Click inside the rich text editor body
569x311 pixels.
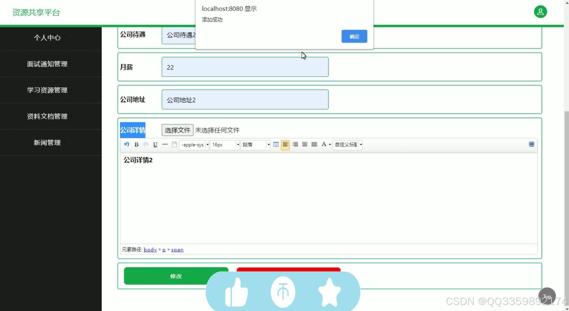pos(329,199)
